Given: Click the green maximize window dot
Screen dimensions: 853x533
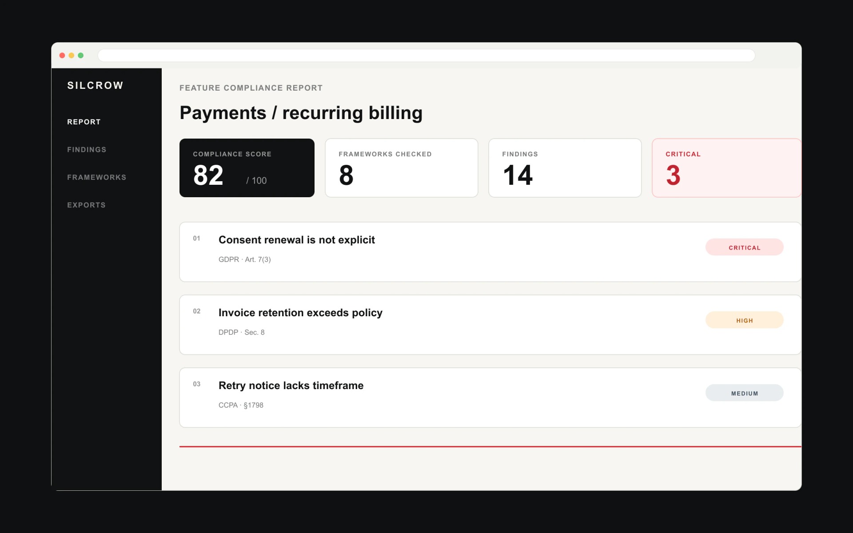Looking at the screenshot, I should (x=81, y=56).
